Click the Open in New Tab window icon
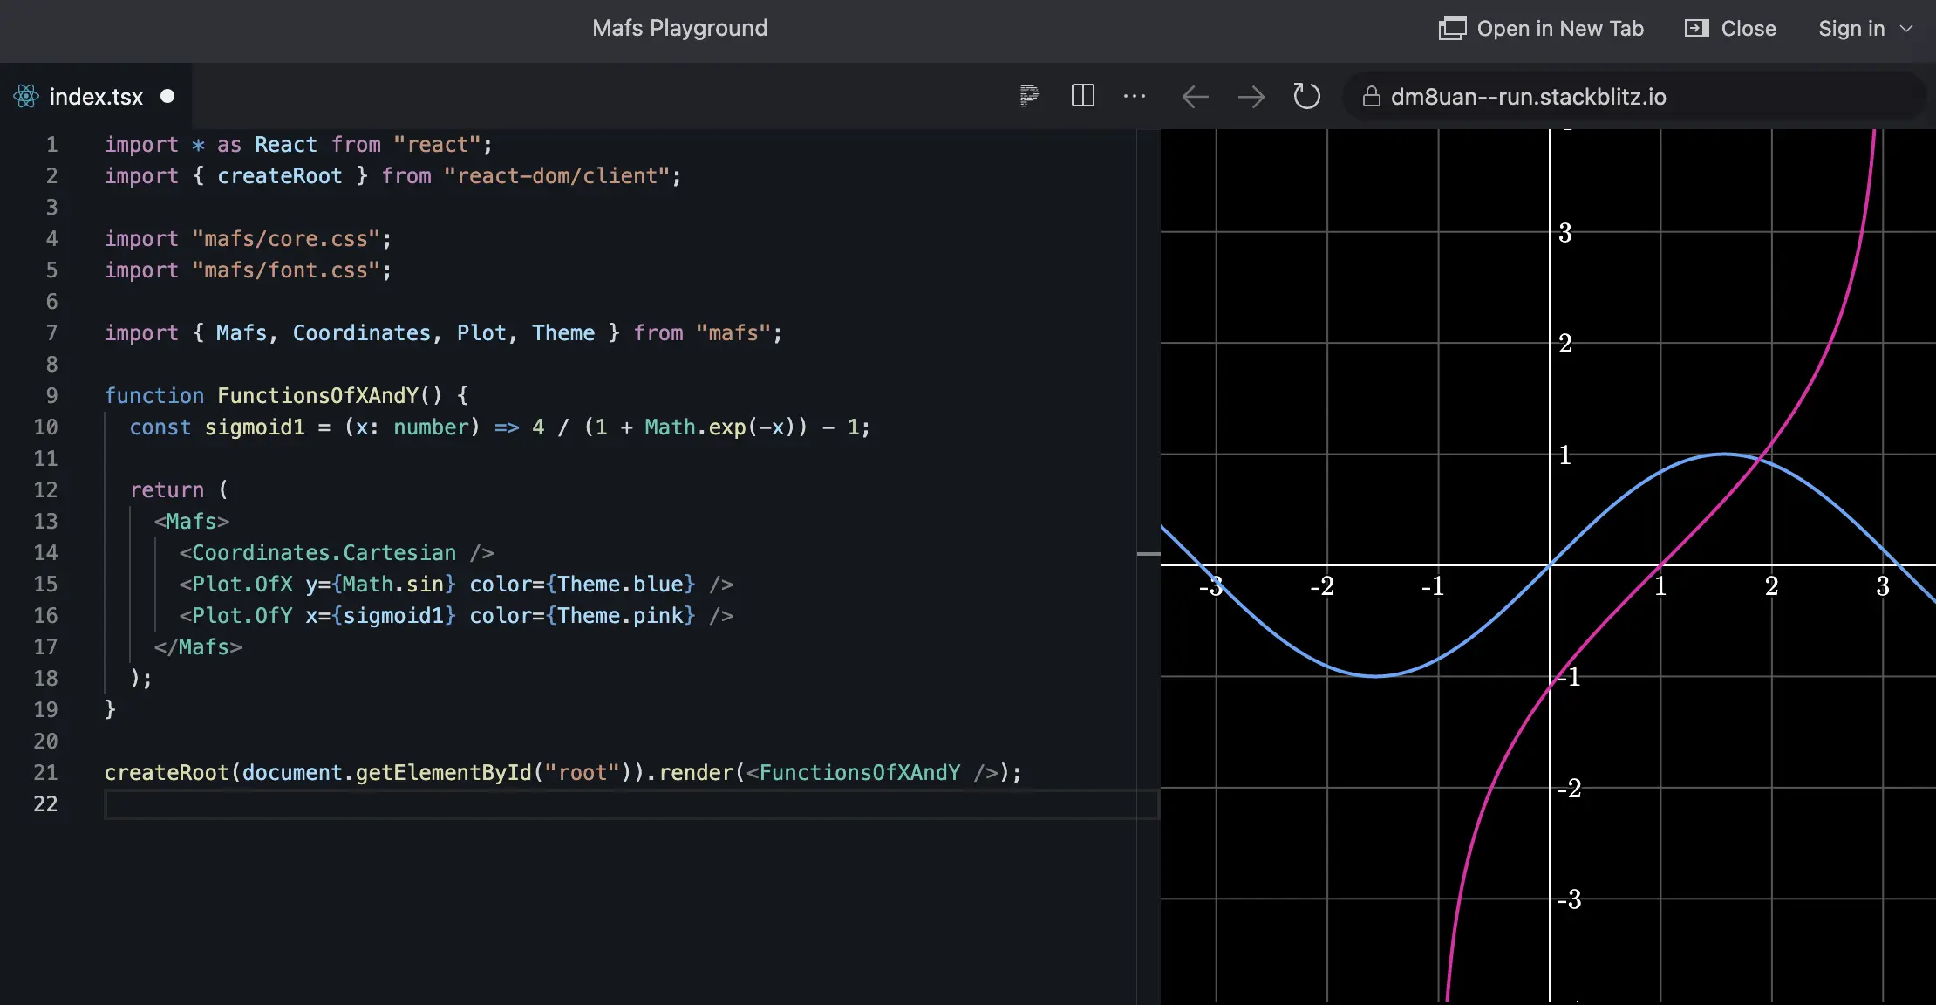Viewport: 1936px width, 1005px height. click(1452, 29)
